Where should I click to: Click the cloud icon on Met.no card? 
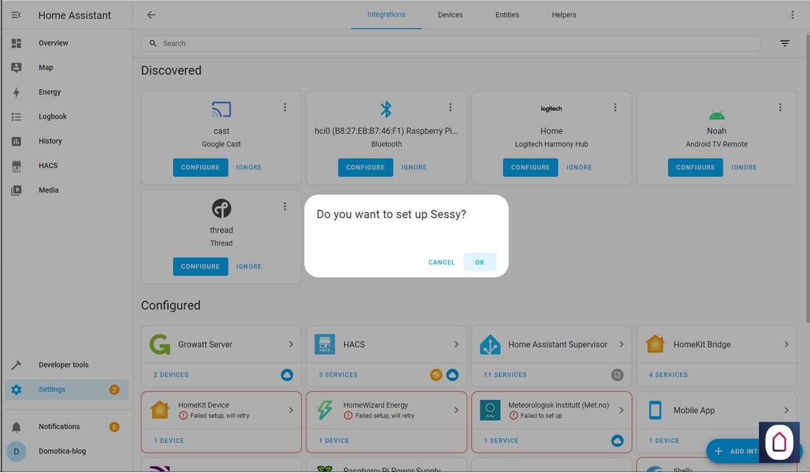617,441
